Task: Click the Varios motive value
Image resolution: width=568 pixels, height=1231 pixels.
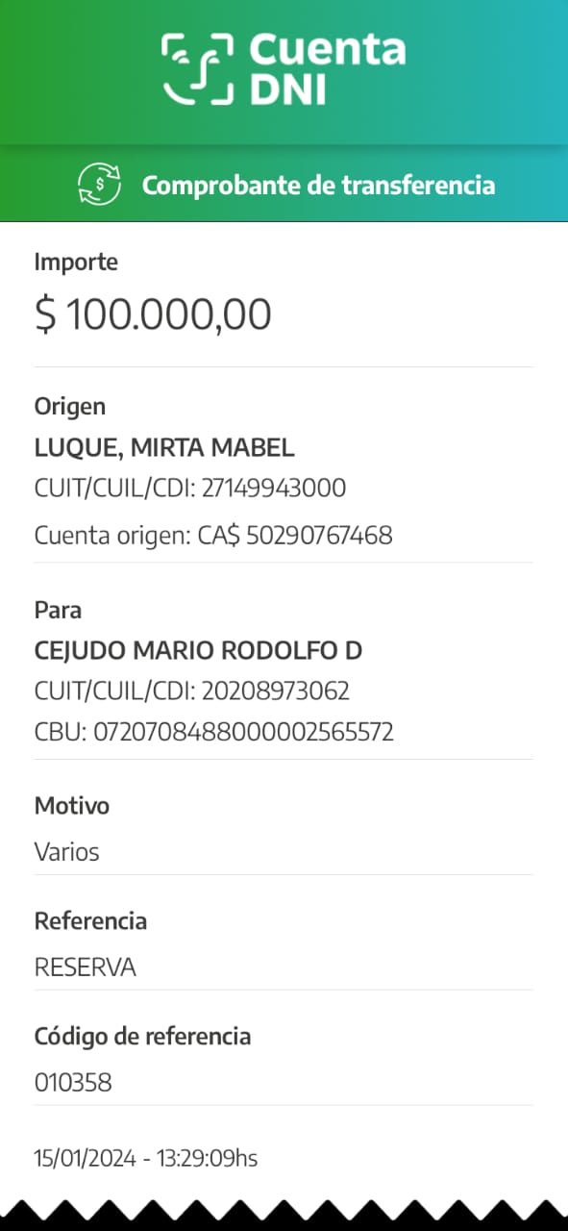Action: (x=66, y=852)
